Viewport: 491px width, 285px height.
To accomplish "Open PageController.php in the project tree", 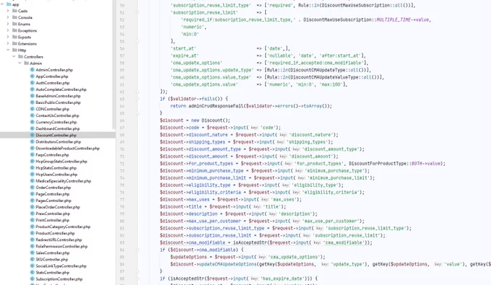I will [x=53, y=194].
